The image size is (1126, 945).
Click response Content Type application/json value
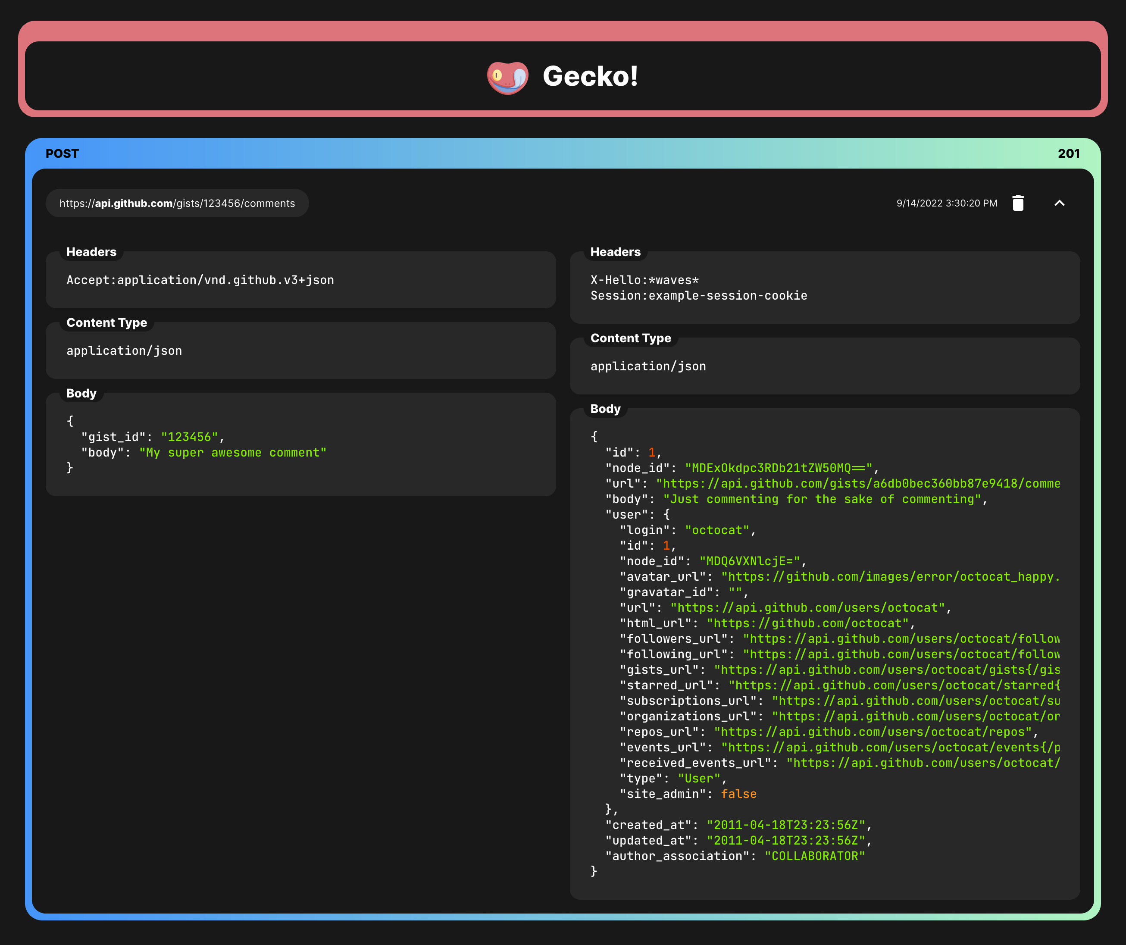coord(648,366)
